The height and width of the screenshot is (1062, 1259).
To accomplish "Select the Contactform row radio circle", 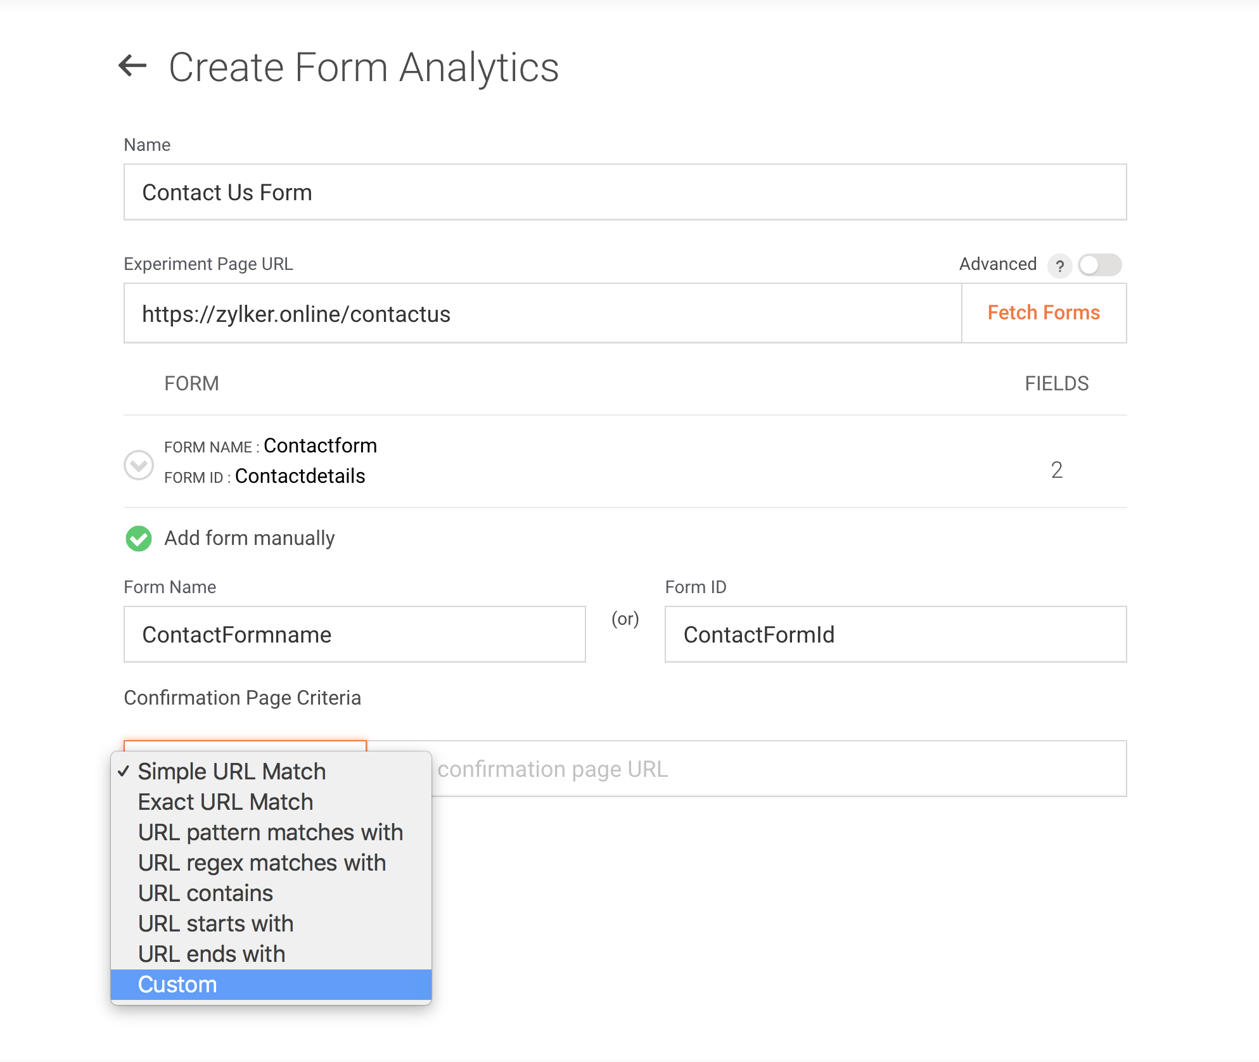I will pos(139,465).
